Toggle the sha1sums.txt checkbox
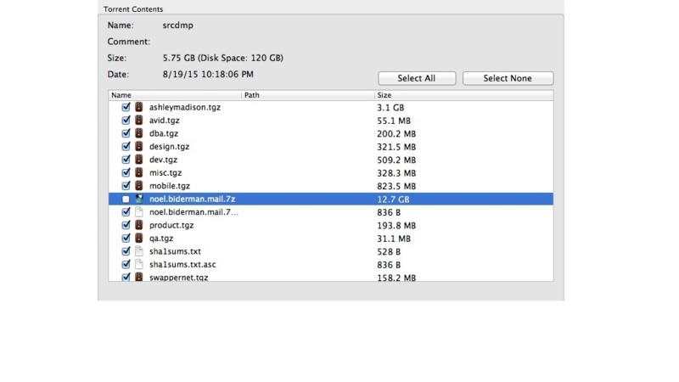 coord(126,250)
